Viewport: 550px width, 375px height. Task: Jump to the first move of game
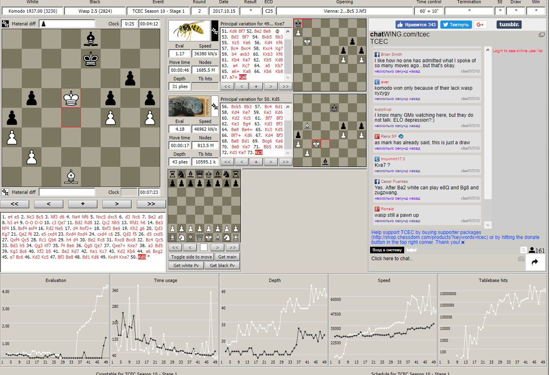point(14,204)
